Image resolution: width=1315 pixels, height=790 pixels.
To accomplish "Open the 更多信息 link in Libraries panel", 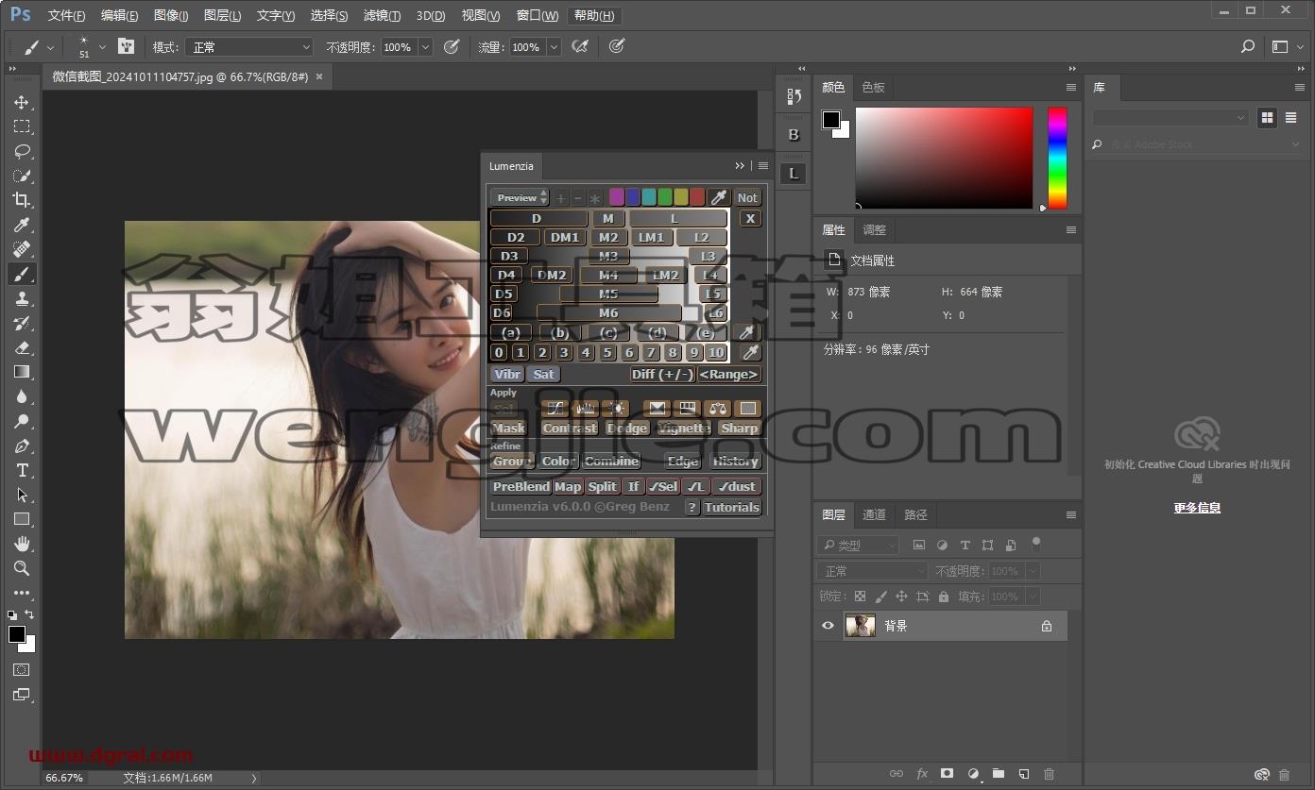I will (x=1197, y=507).
